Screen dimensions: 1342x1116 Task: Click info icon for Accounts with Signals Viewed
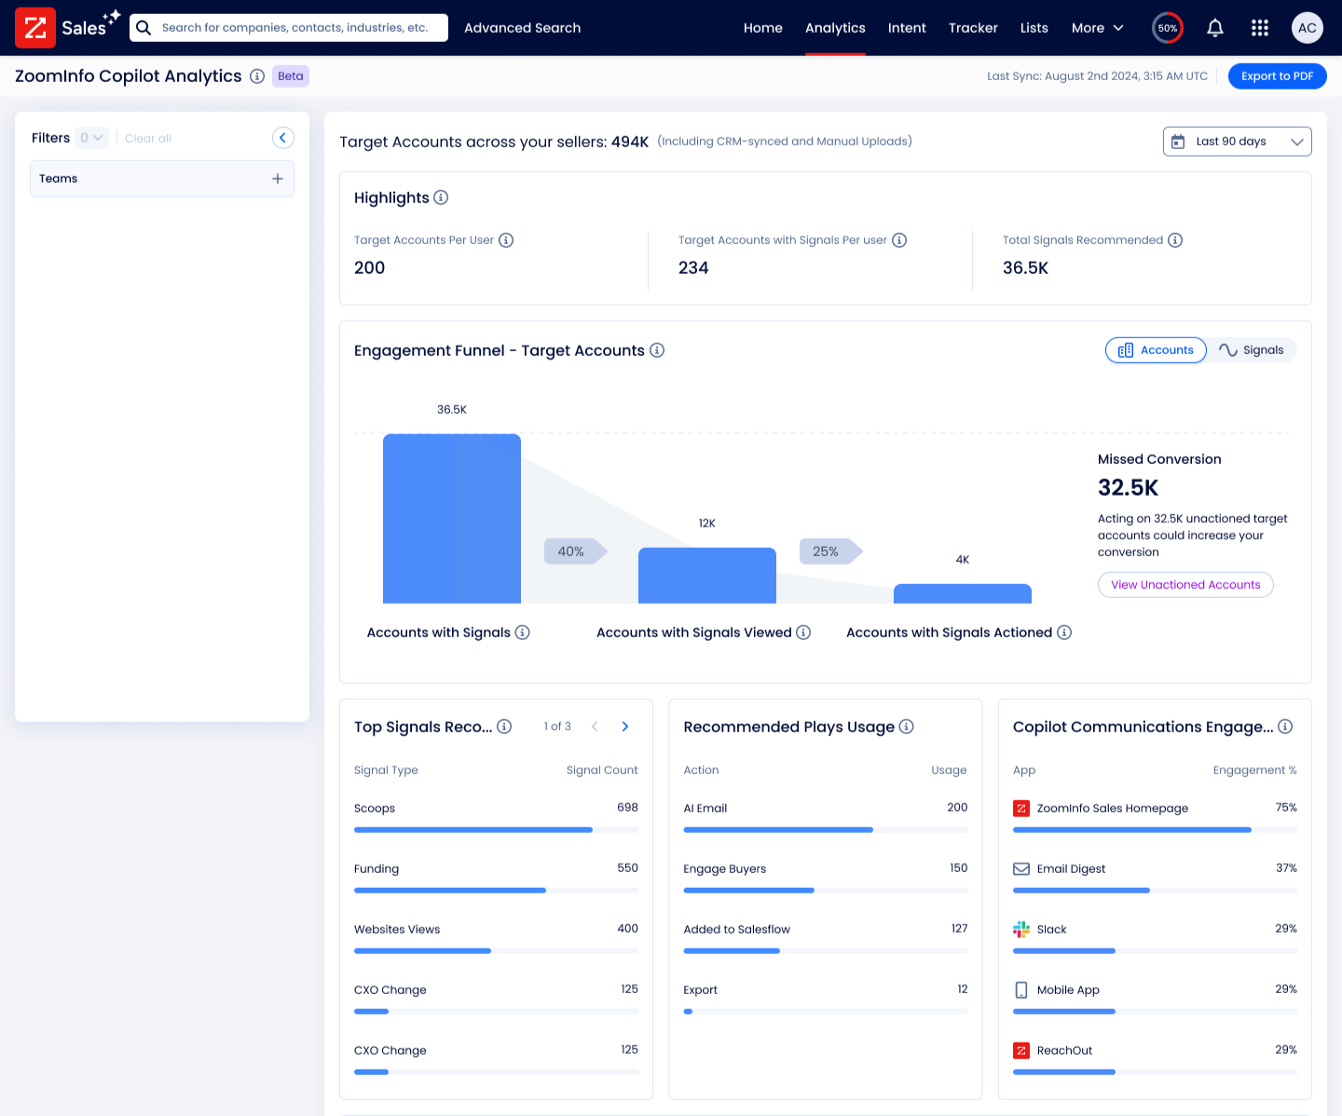(803, 633)
